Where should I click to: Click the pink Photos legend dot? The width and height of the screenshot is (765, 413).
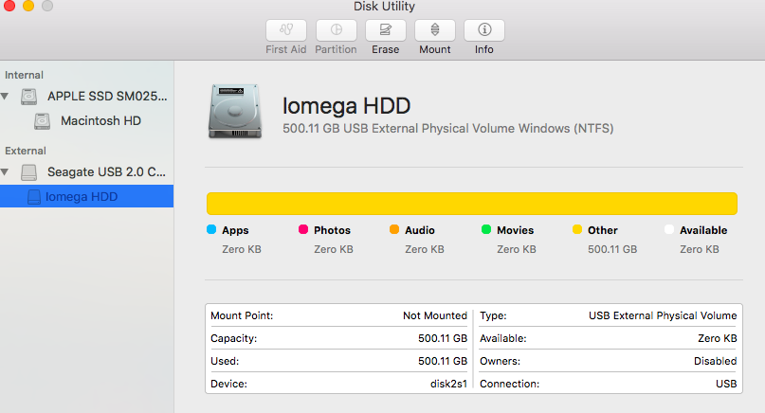point(303,229)
